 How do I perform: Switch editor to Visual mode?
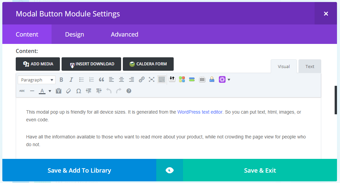coord(284,66)
